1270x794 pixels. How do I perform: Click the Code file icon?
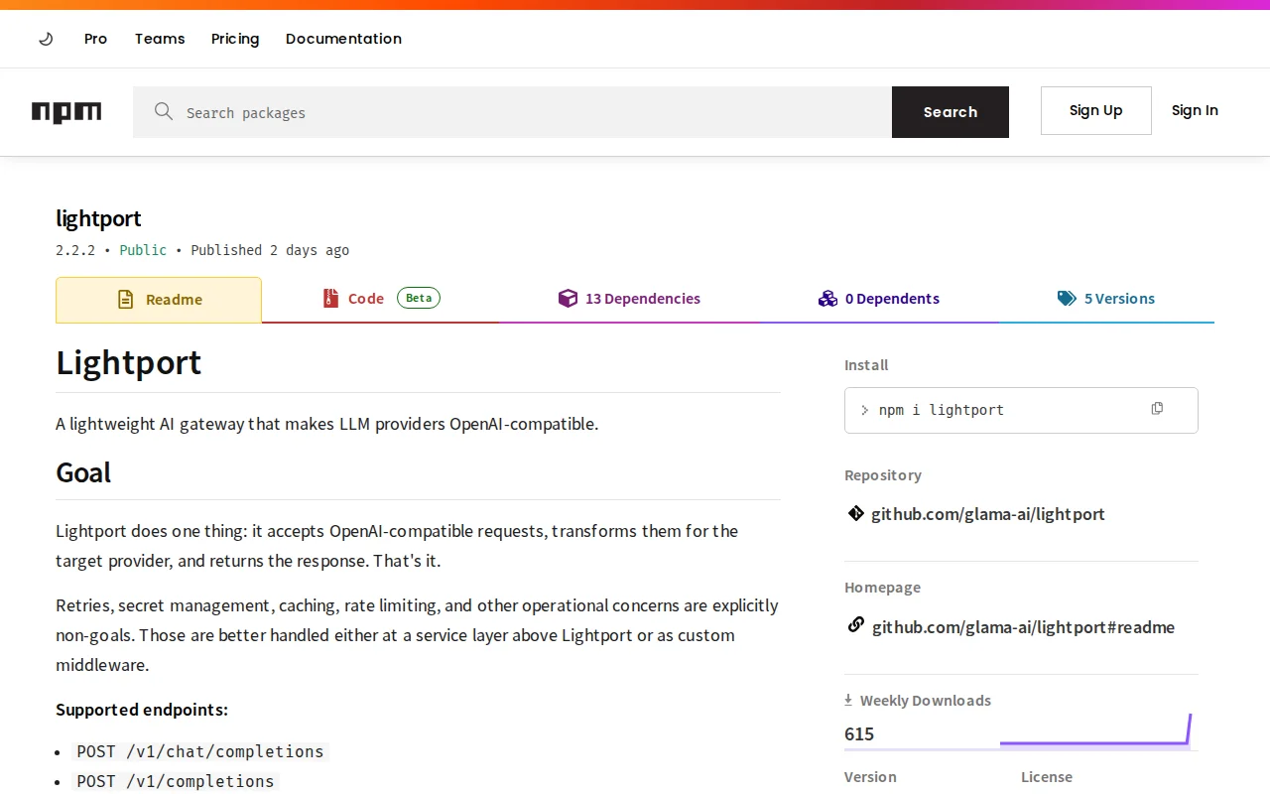(330, 298)
